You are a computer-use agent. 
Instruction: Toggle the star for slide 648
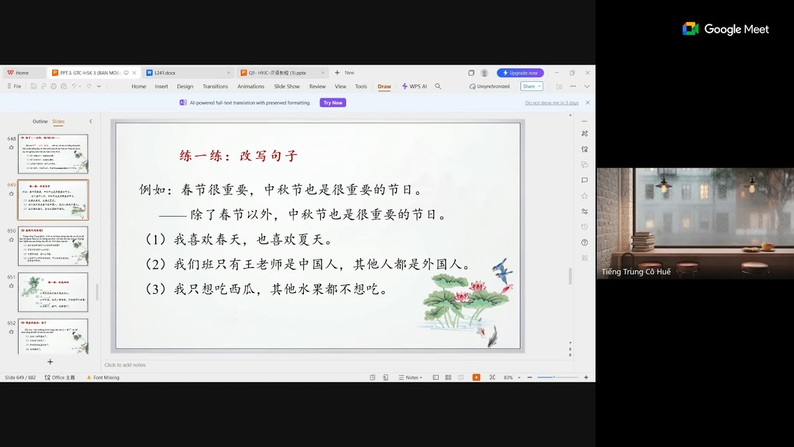tap(11, 147)
